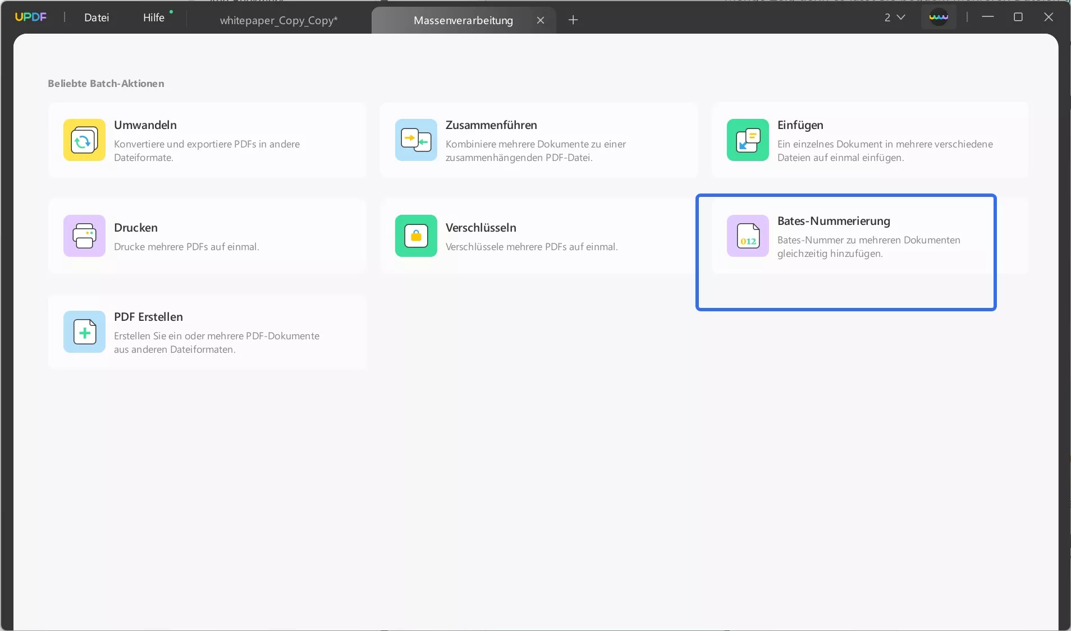The image size is (1071, 631).
Task: Open Umwandeln batch action title
Action: 145,125
